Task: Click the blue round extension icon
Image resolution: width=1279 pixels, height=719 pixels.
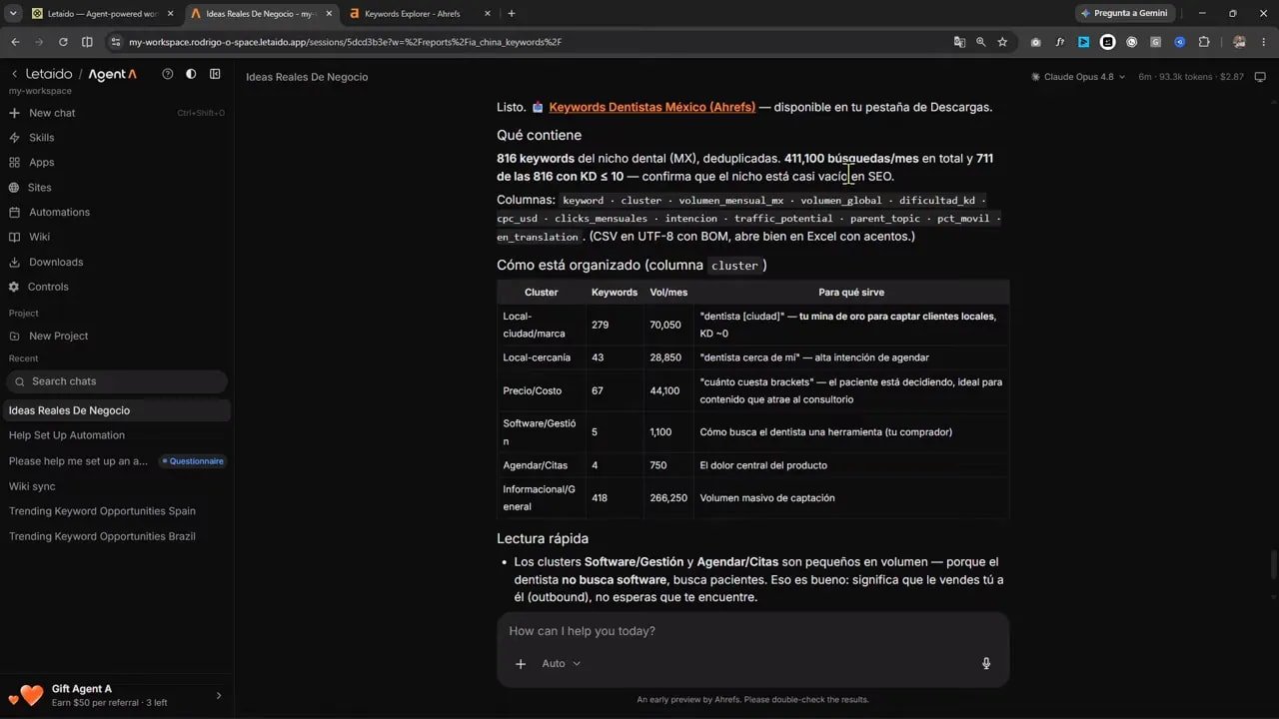Action: [1179, 42]
